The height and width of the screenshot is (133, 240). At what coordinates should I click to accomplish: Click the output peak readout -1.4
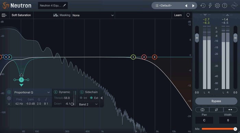click(225, 20)
